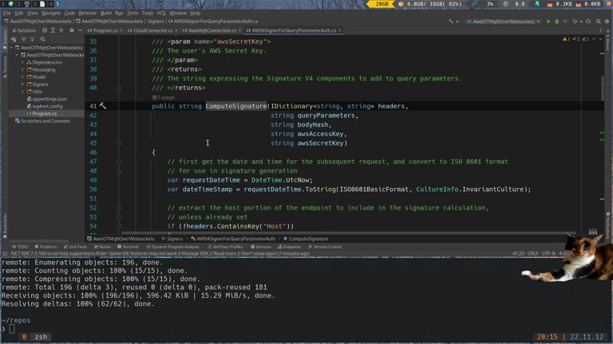Collapse the AwsIOTMqttOverWebsockets project node
Viewport: 613px width, 344px height.
click(17, 55)
